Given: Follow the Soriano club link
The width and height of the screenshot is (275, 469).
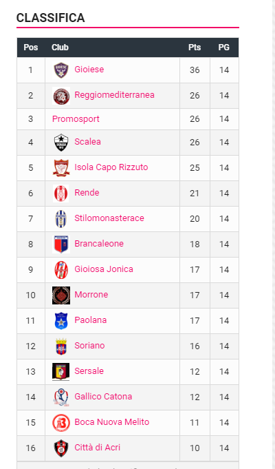Looking at the screenshot, I should point(89,346).
